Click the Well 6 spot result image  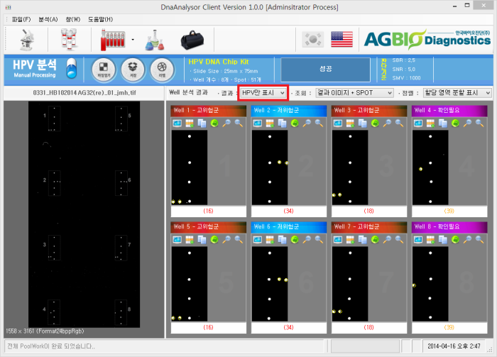point(270,284)
